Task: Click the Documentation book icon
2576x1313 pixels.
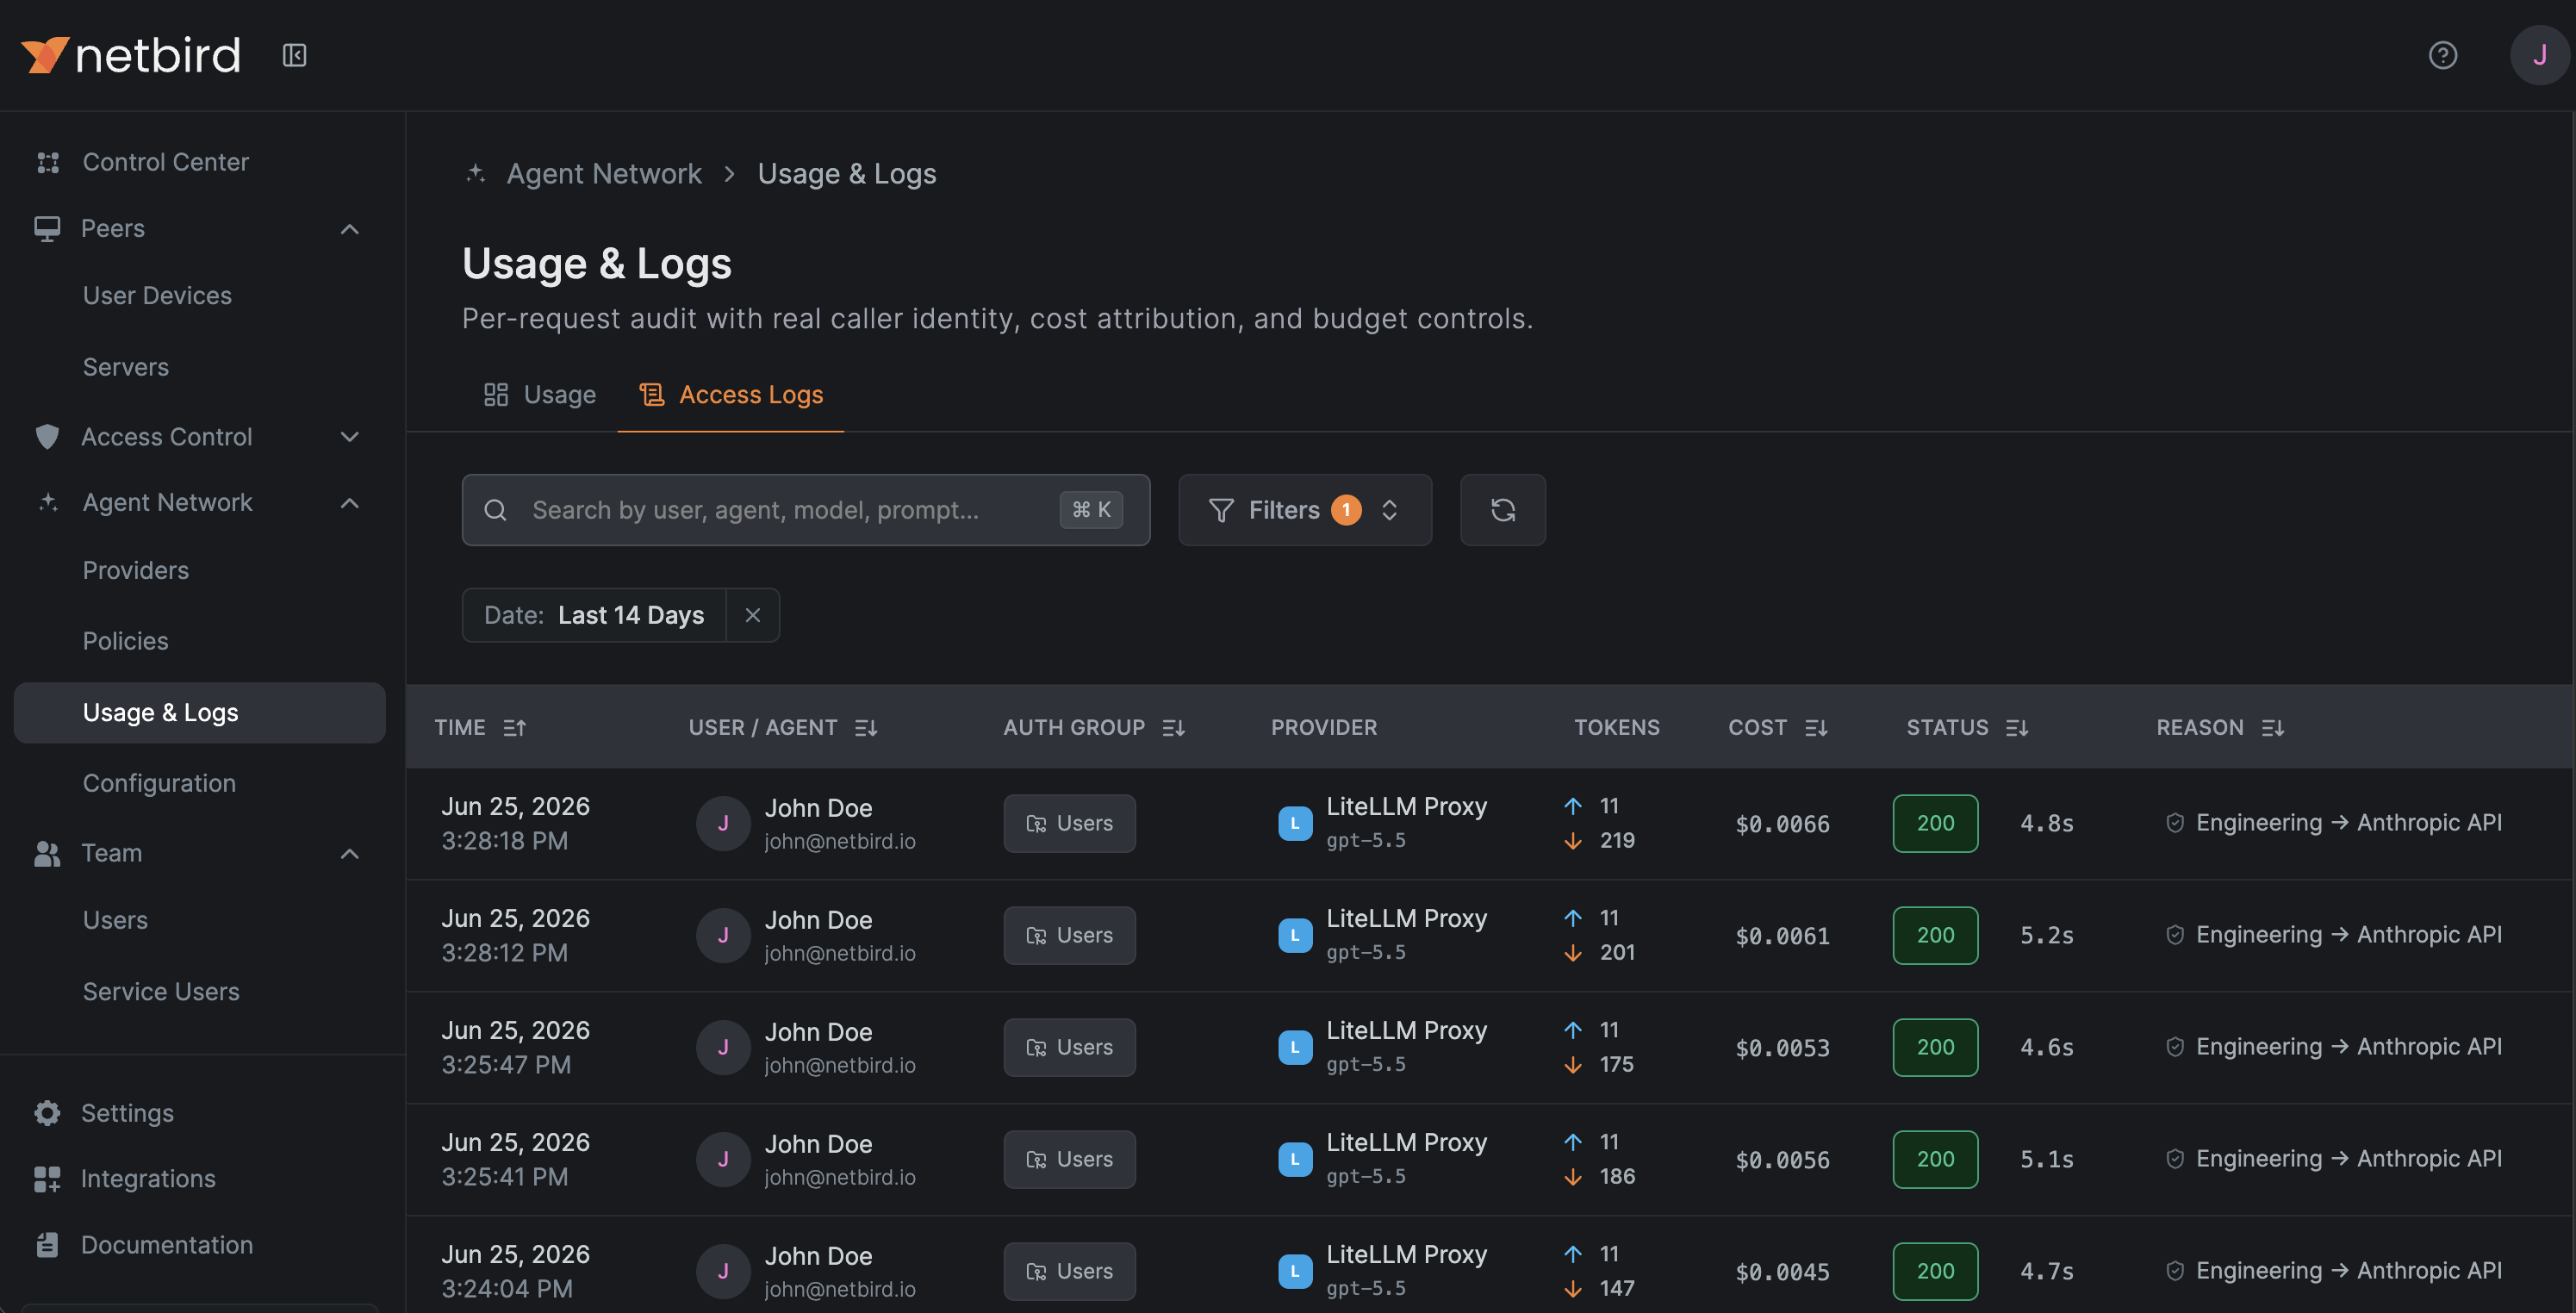Action: (x=47, y=1245)
